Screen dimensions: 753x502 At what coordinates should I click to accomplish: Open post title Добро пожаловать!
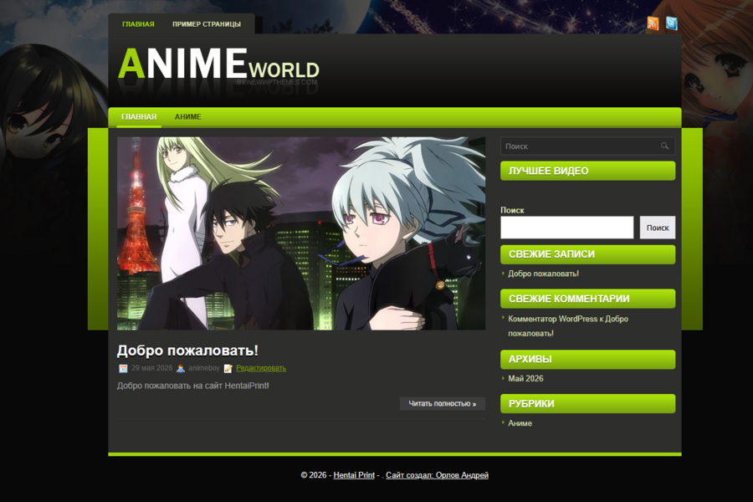tap(187, 351)
